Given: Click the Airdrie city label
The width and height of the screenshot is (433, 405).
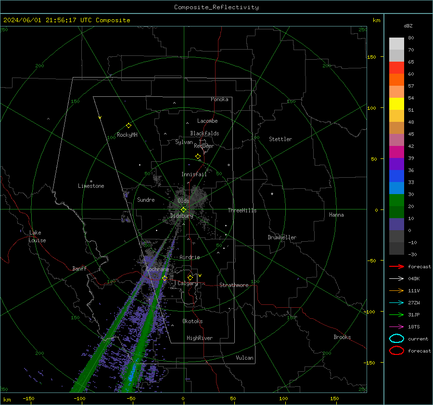Looking at the screenshot, I should click(x=190, y=257).
